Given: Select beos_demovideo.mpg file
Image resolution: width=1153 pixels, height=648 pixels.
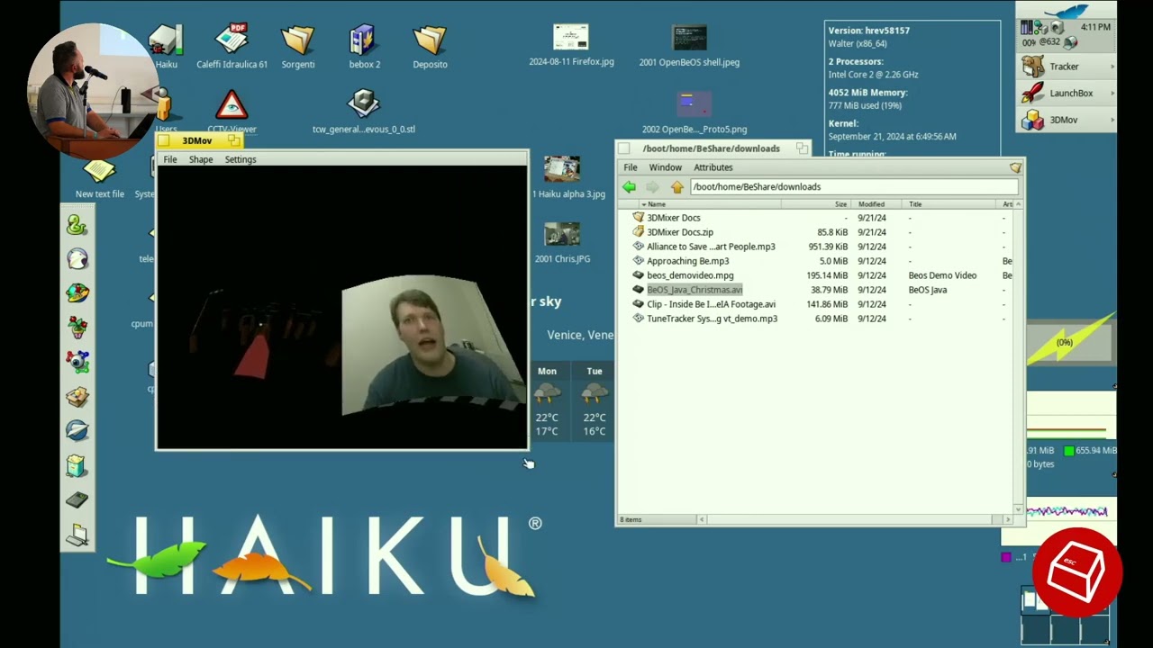Looking at the screenshot, I should 690,275.
